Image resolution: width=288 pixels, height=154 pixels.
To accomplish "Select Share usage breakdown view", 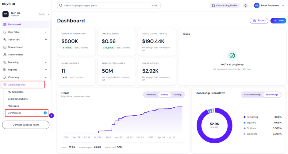I will [x=272, y=95].
